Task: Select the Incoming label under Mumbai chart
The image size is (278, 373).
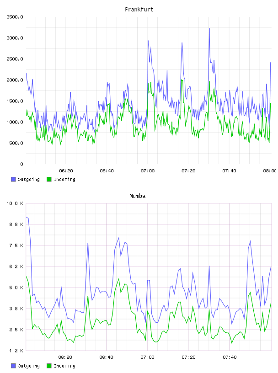Action: [64, 366]
